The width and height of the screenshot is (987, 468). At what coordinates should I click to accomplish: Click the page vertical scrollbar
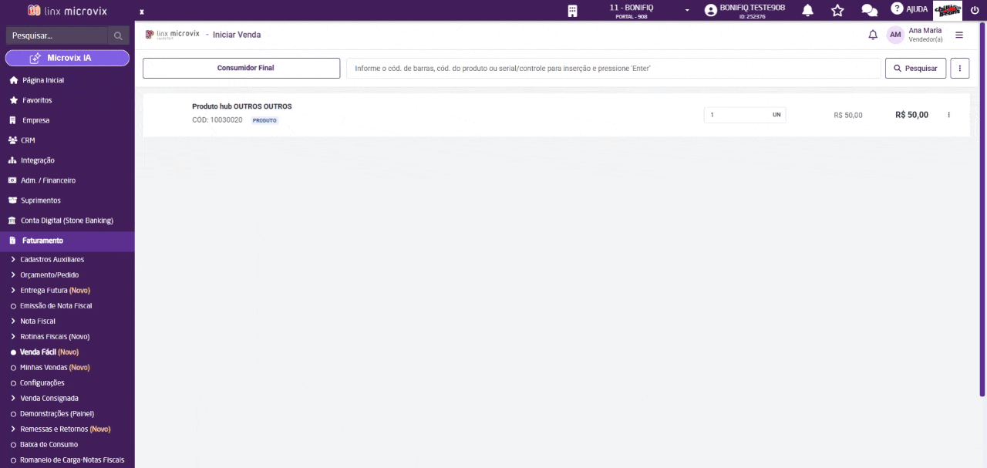982,210
